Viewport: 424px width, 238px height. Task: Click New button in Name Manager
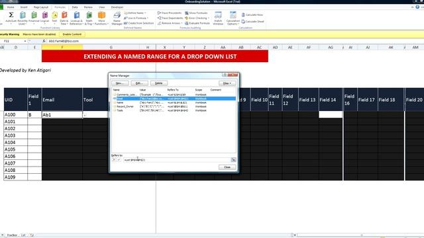(x=120, y=83)
